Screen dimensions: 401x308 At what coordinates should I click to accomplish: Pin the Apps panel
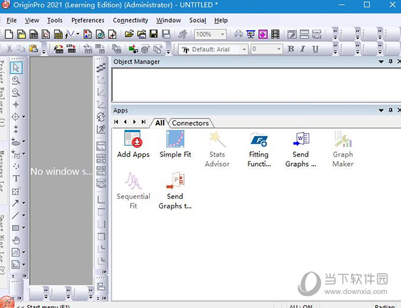[390, 110]
